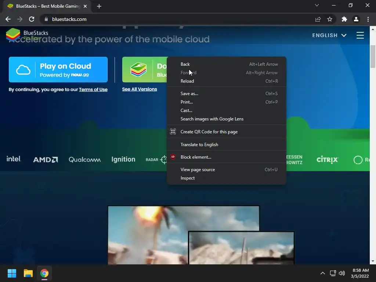Click the browser forward arrow
The image size is (376, 282).
(x=20, y=19)
